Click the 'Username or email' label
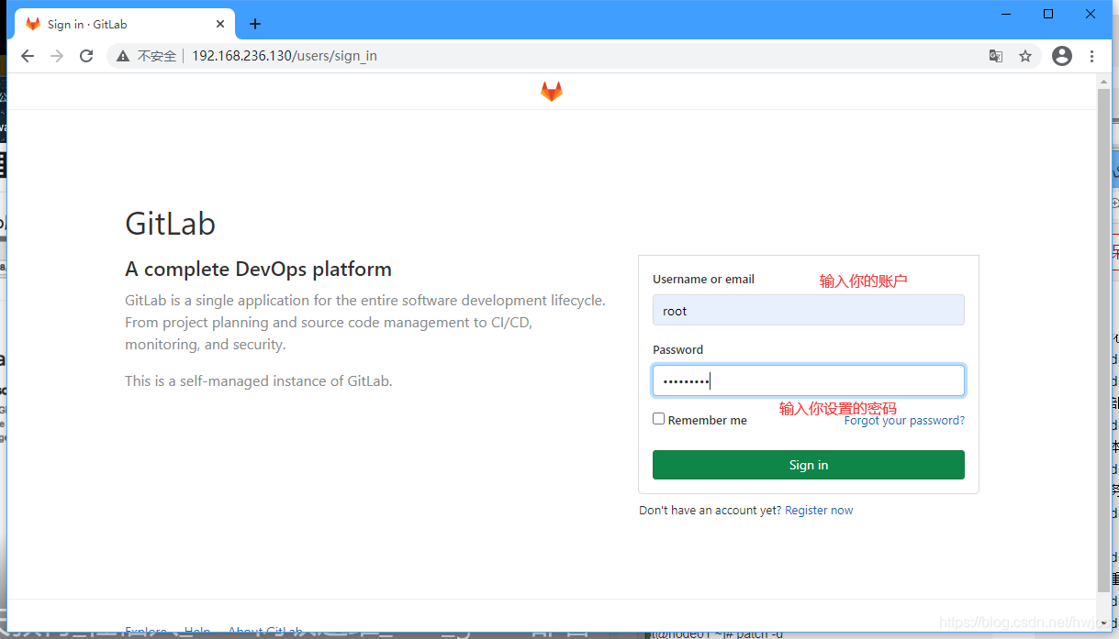The height and width of the screenshot is (639, 1119). tap(703, 279)
